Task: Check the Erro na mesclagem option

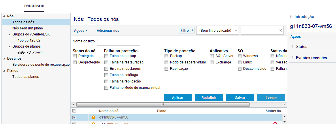Action: click(106, 69)
